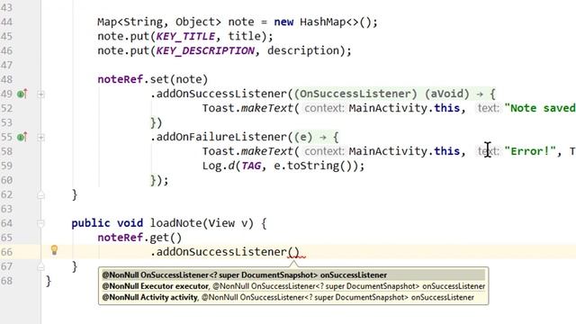Click the implements gutter icon on line 49

(x=22, y=94)
